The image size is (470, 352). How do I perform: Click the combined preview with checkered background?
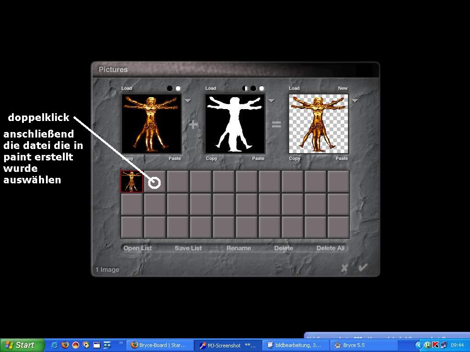pyautogui.click(x=319, y=124)
